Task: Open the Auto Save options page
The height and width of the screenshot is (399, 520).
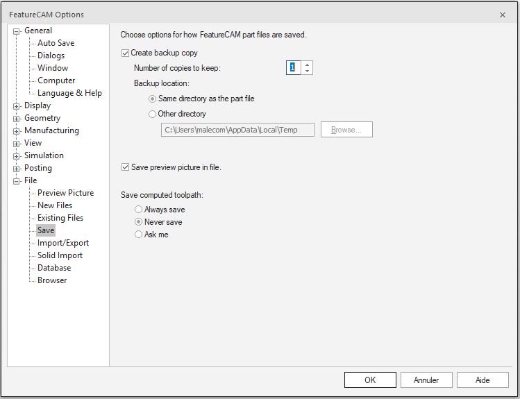Action: pyautogui.click(x=56, y=43)
